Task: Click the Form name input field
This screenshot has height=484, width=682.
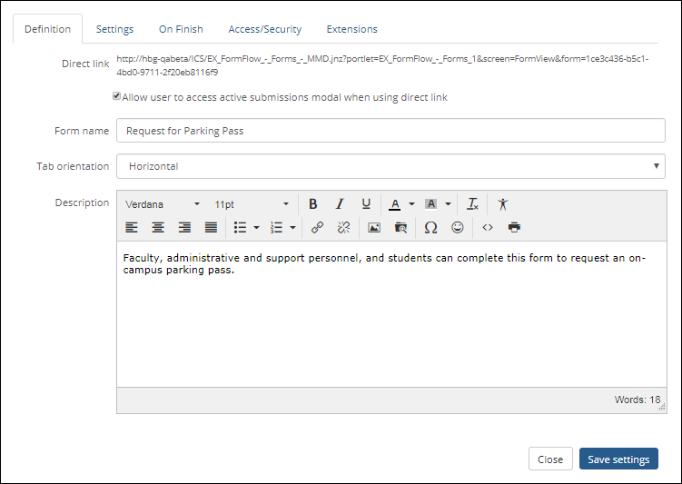Action: pyautogui.click(x=390, y=131)
